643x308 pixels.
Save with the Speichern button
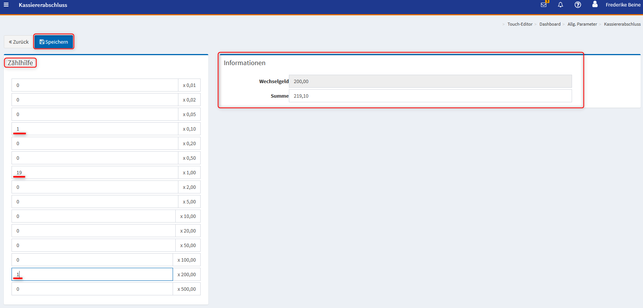(54, 42)
